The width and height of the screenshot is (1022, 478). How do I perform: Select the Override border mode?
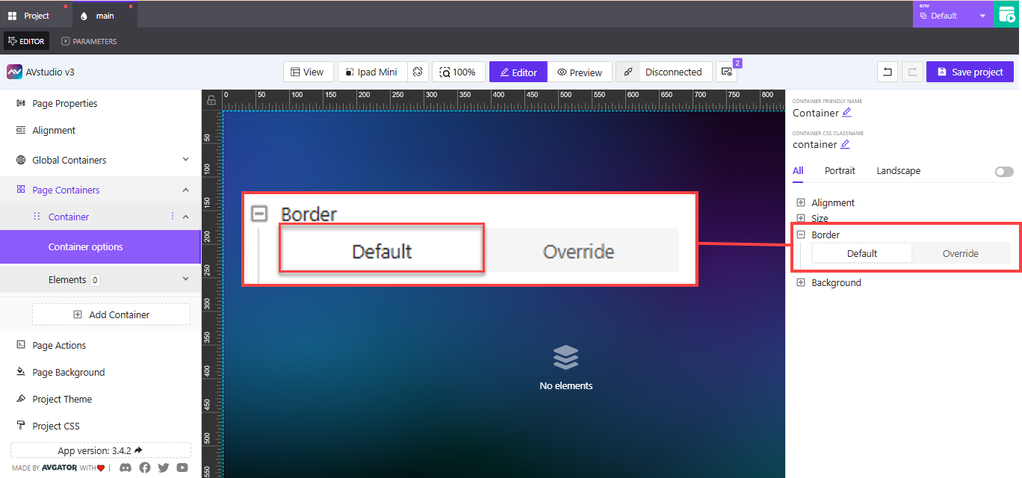[961, 253]
